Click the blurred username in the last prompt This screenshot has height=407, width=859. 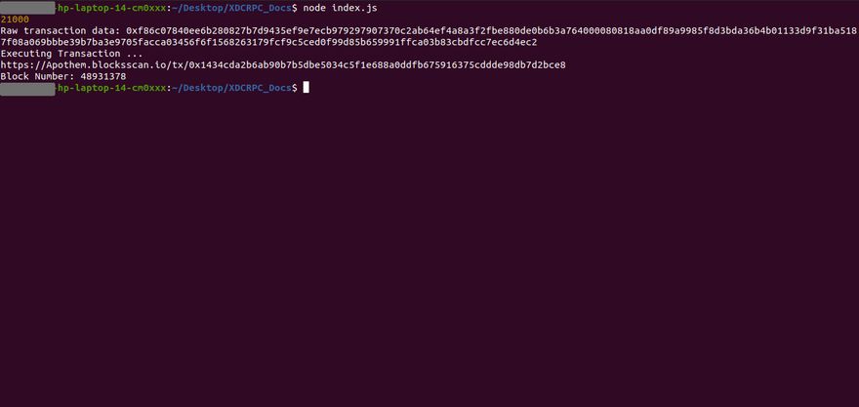point(27,89)
